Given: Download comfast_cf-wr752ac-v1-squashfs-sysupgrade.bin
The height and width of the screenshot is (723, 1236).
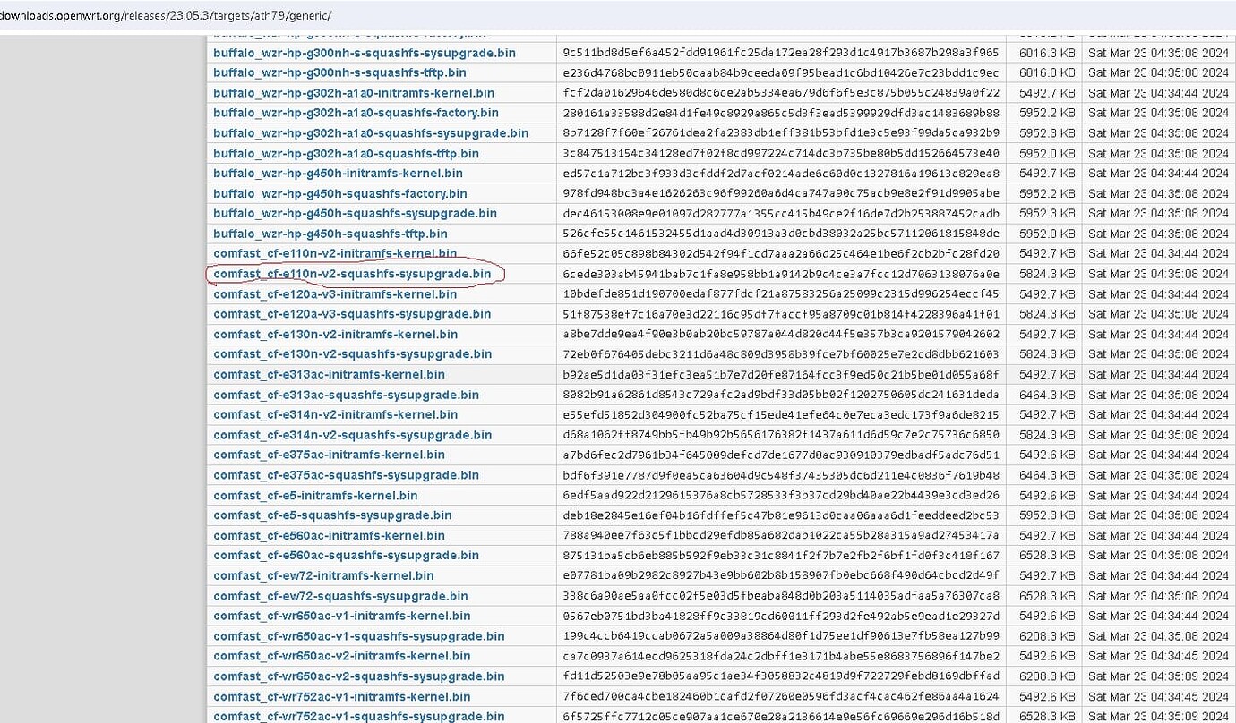Looking at the screenshot, I should (x=358, y=717).
